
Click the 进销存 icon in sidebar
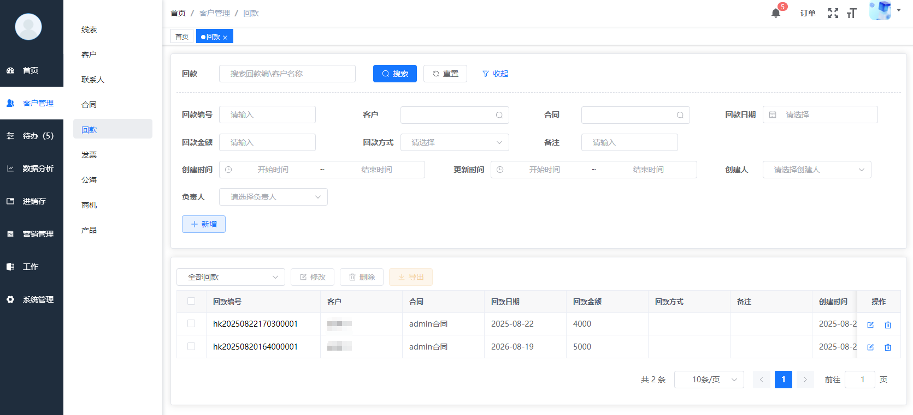(10, 201)
